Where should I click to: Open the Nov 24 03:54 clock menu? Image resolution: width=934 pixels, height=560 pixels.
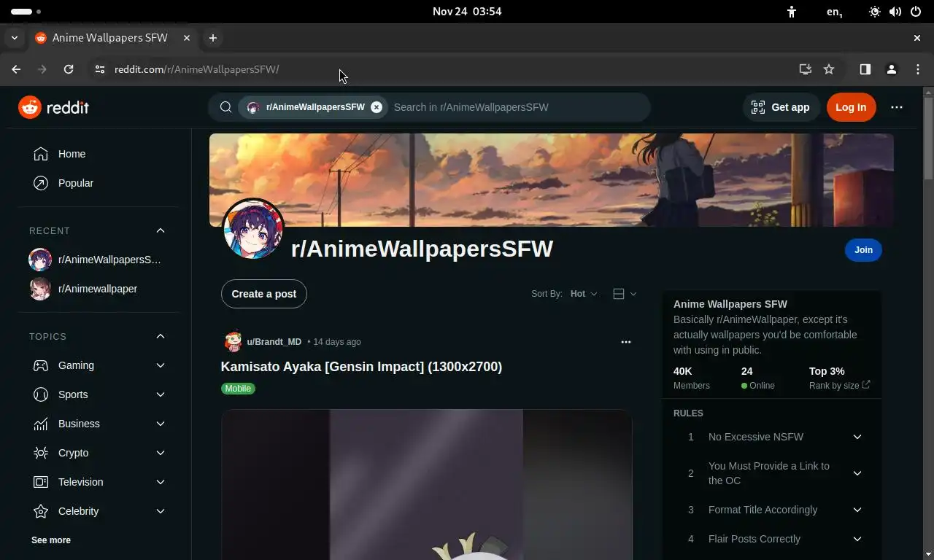click(467, 12)
